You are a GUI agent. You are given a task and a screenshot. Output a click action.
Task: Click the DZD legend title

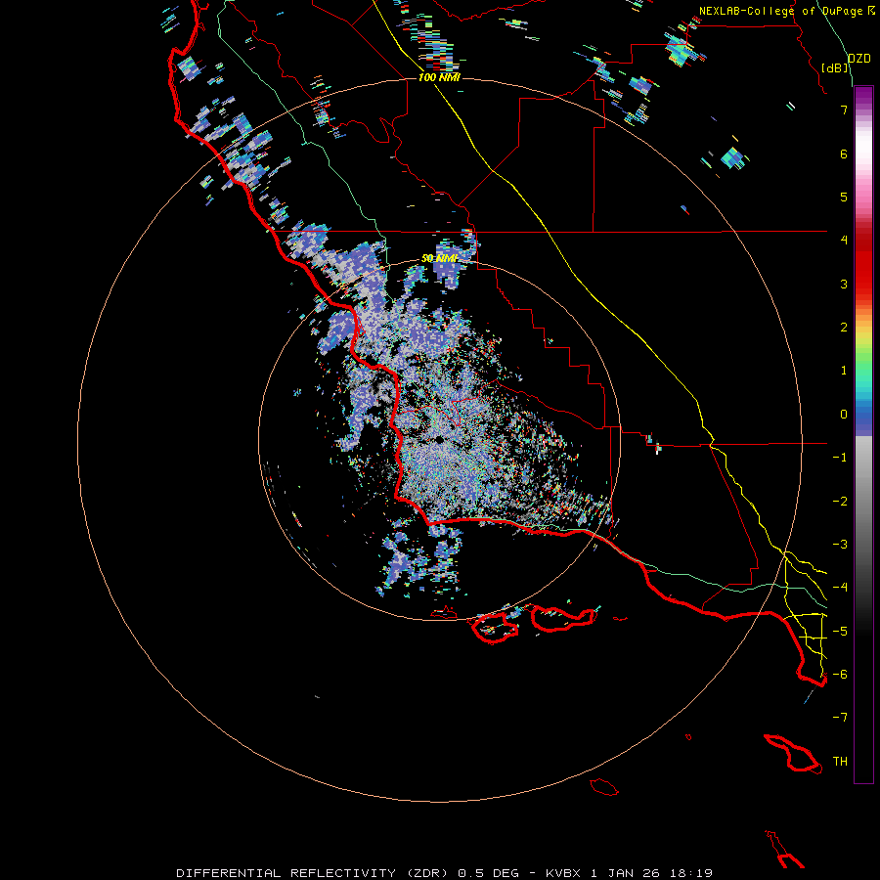click(859, 58)
